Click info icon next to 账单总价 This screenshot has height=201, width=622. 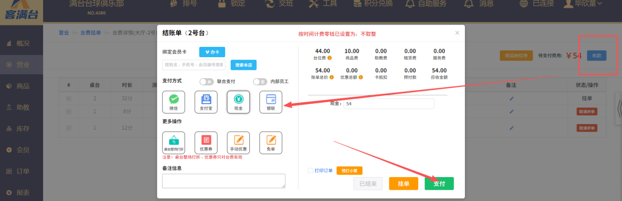(332, 77)
